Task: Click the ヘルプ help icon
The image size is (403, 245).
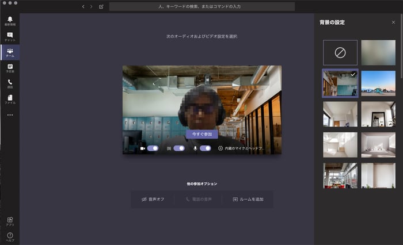Action: [x=10, y=236]
